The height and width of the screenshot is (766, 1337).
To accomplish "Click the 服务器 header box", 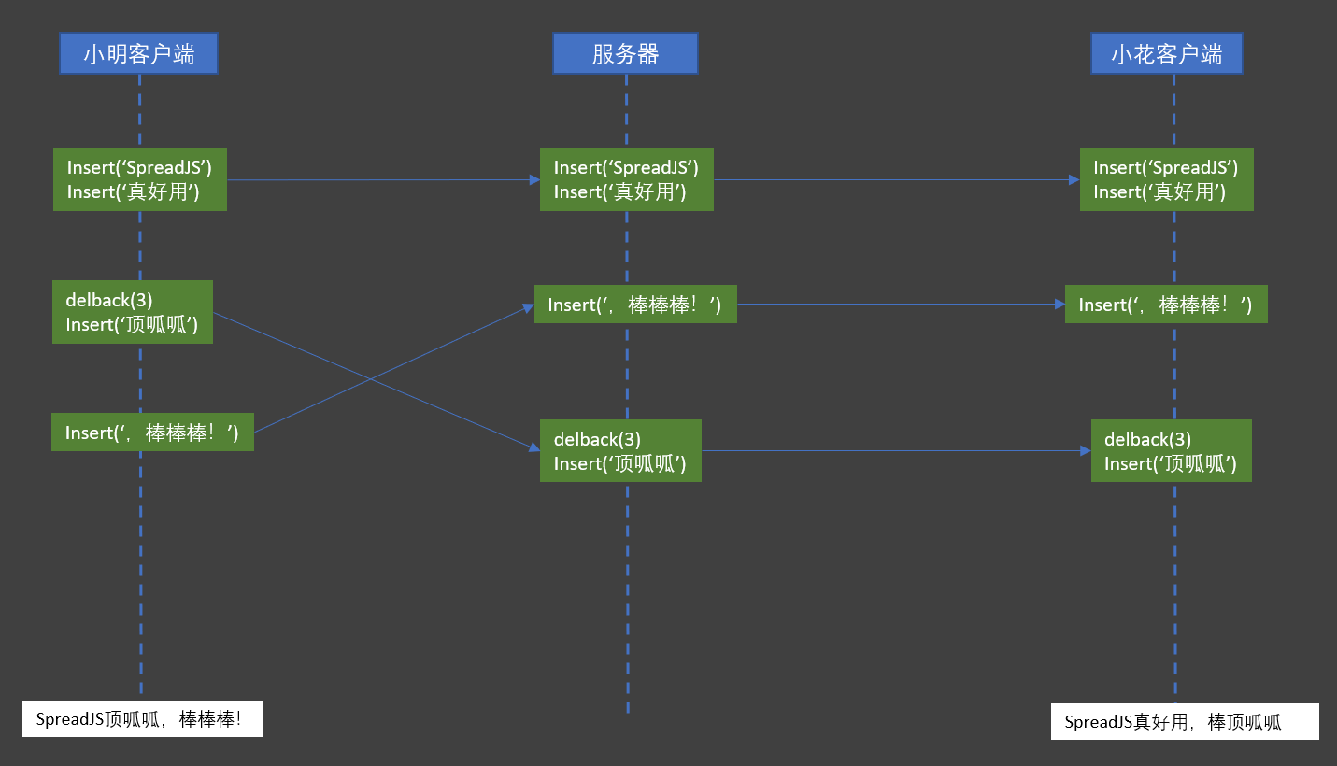I will pyautogui.click(x=625, y=53).
